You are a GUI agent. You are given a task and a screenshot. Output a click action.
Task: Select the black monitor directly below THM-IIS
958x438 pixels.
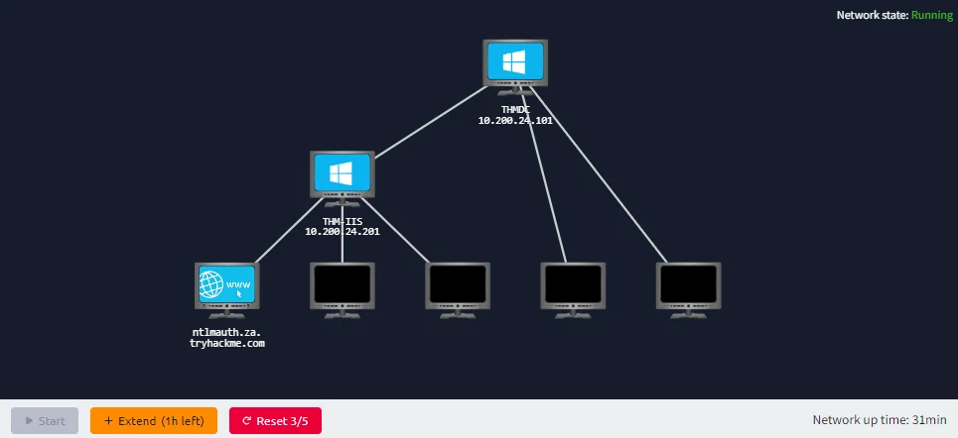342,290
